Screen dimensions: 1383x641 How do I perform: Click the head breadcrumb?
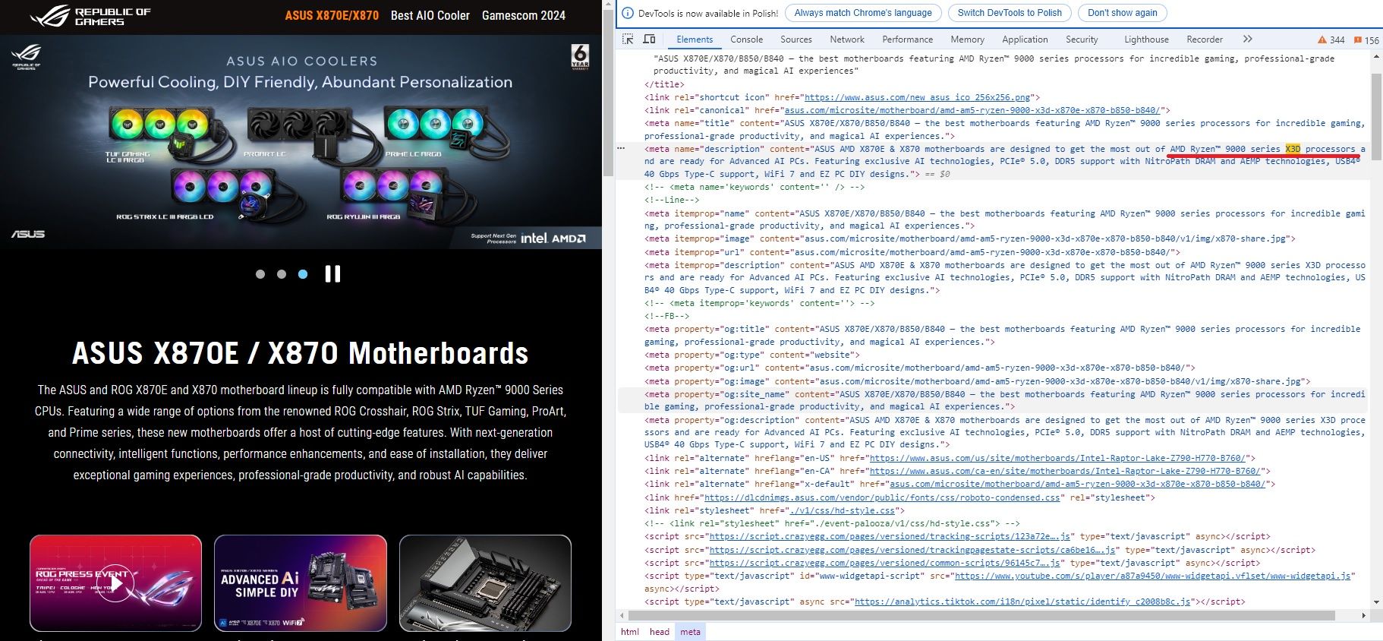click(x=660, y=632)
